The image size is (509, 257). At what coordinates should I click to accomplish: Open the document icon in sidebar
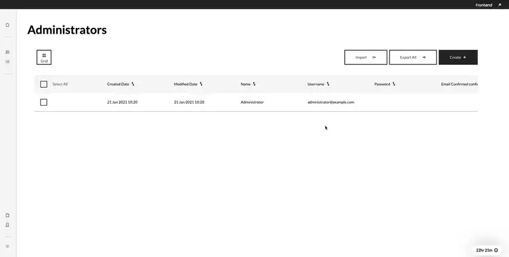click(8, 215)
